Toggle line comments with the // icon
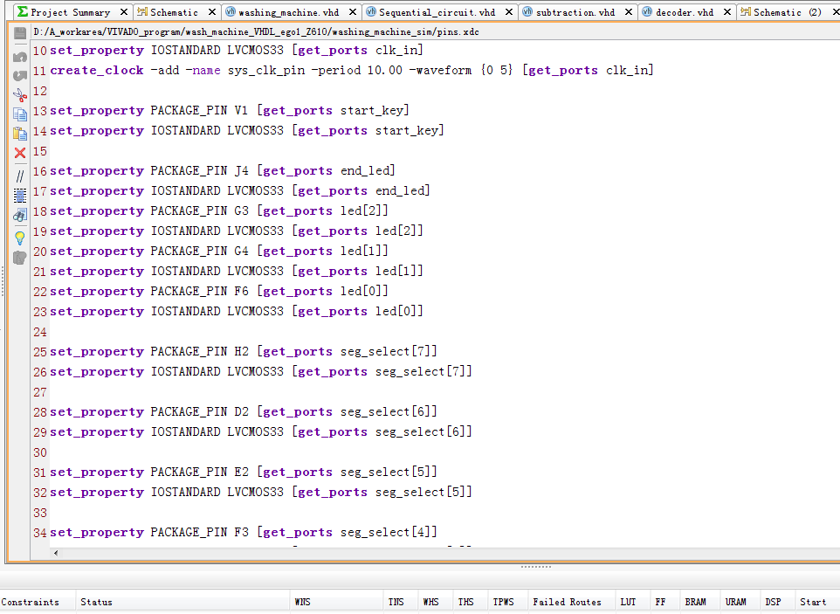This screenshot has height=614, width=840. [x=19, y=176]
